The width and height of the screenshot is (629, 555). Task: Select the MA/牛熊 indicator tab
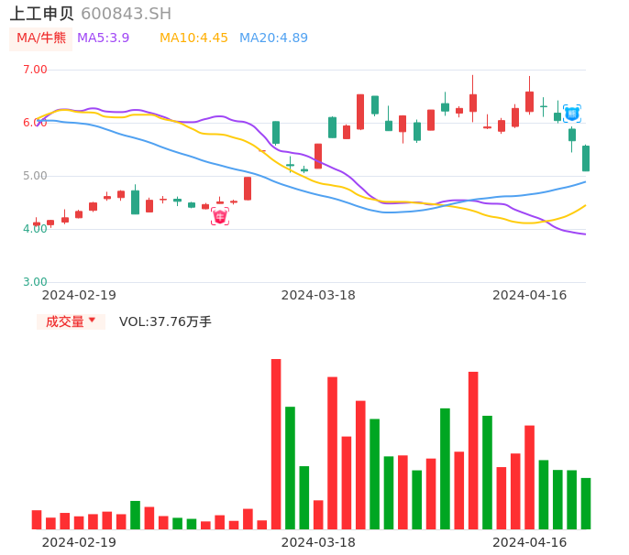(x=40, y=38)
